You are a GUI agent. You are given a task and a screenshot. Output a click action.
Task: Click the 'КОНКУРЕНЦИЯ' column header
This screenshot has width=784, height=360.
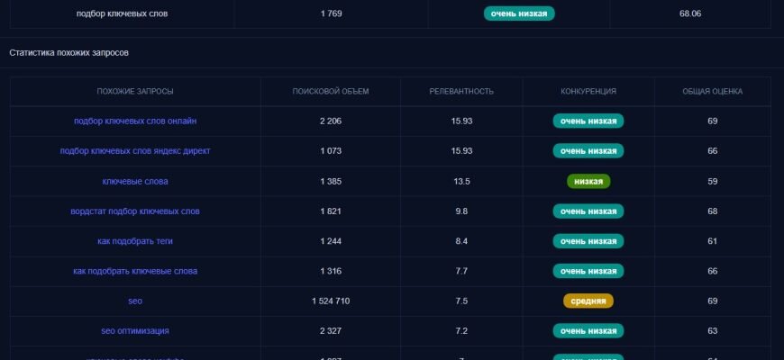pyautogui.click(x=588, y=92)
